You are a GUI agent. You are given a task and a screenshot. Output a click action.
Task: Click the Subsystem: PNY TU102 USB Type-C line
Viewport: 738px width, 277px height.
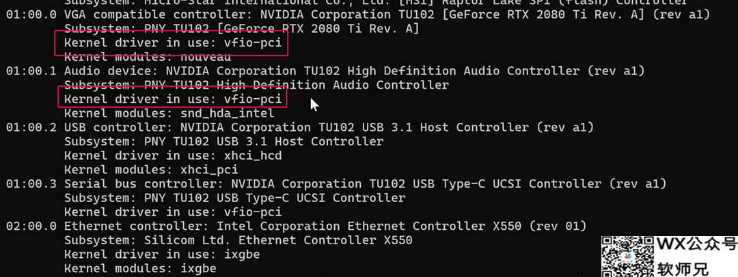tap(234, 198)
